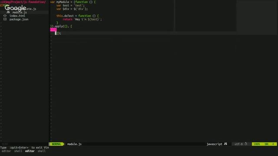Click the closing ']);' line

point(58,33)
